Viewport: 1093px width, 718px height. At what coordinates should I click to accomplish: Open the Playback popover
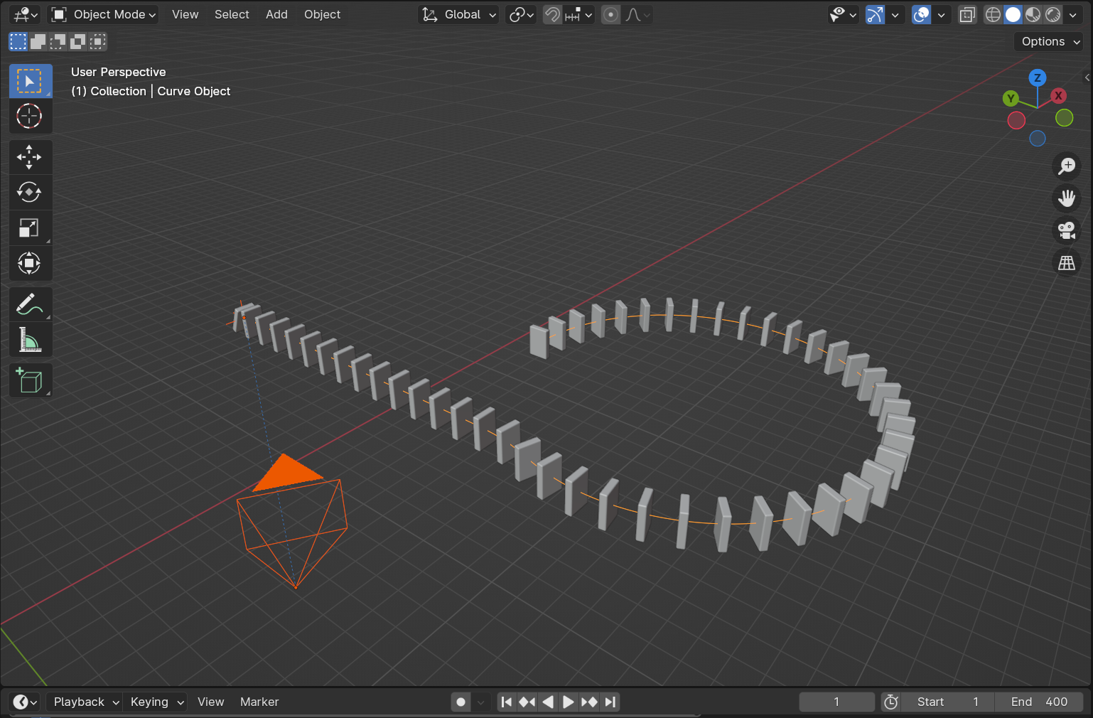tap(85, 702)
